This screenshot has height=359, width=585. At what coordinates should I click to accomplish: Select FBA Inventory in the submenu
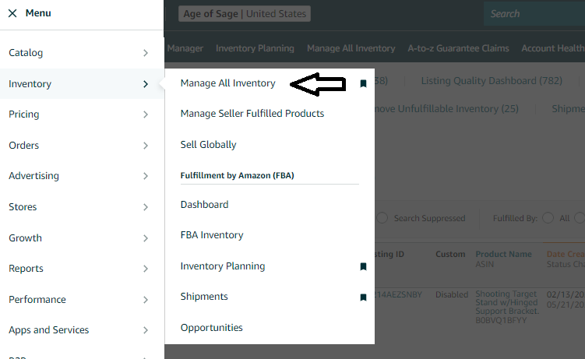pyautogui.click(x=212, y=235)
